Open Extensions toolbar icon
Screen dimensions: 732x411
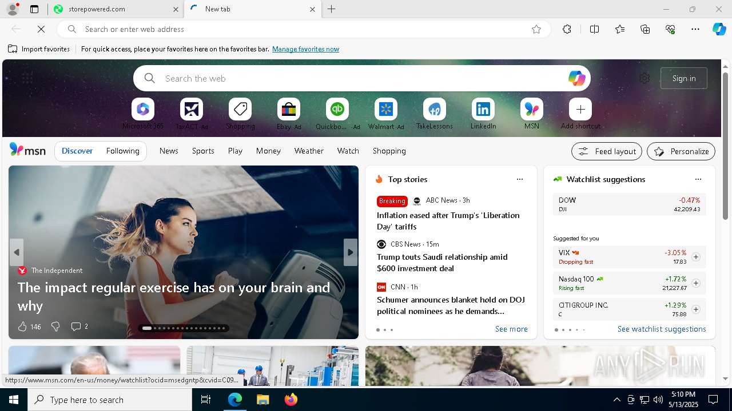point(567,29)
